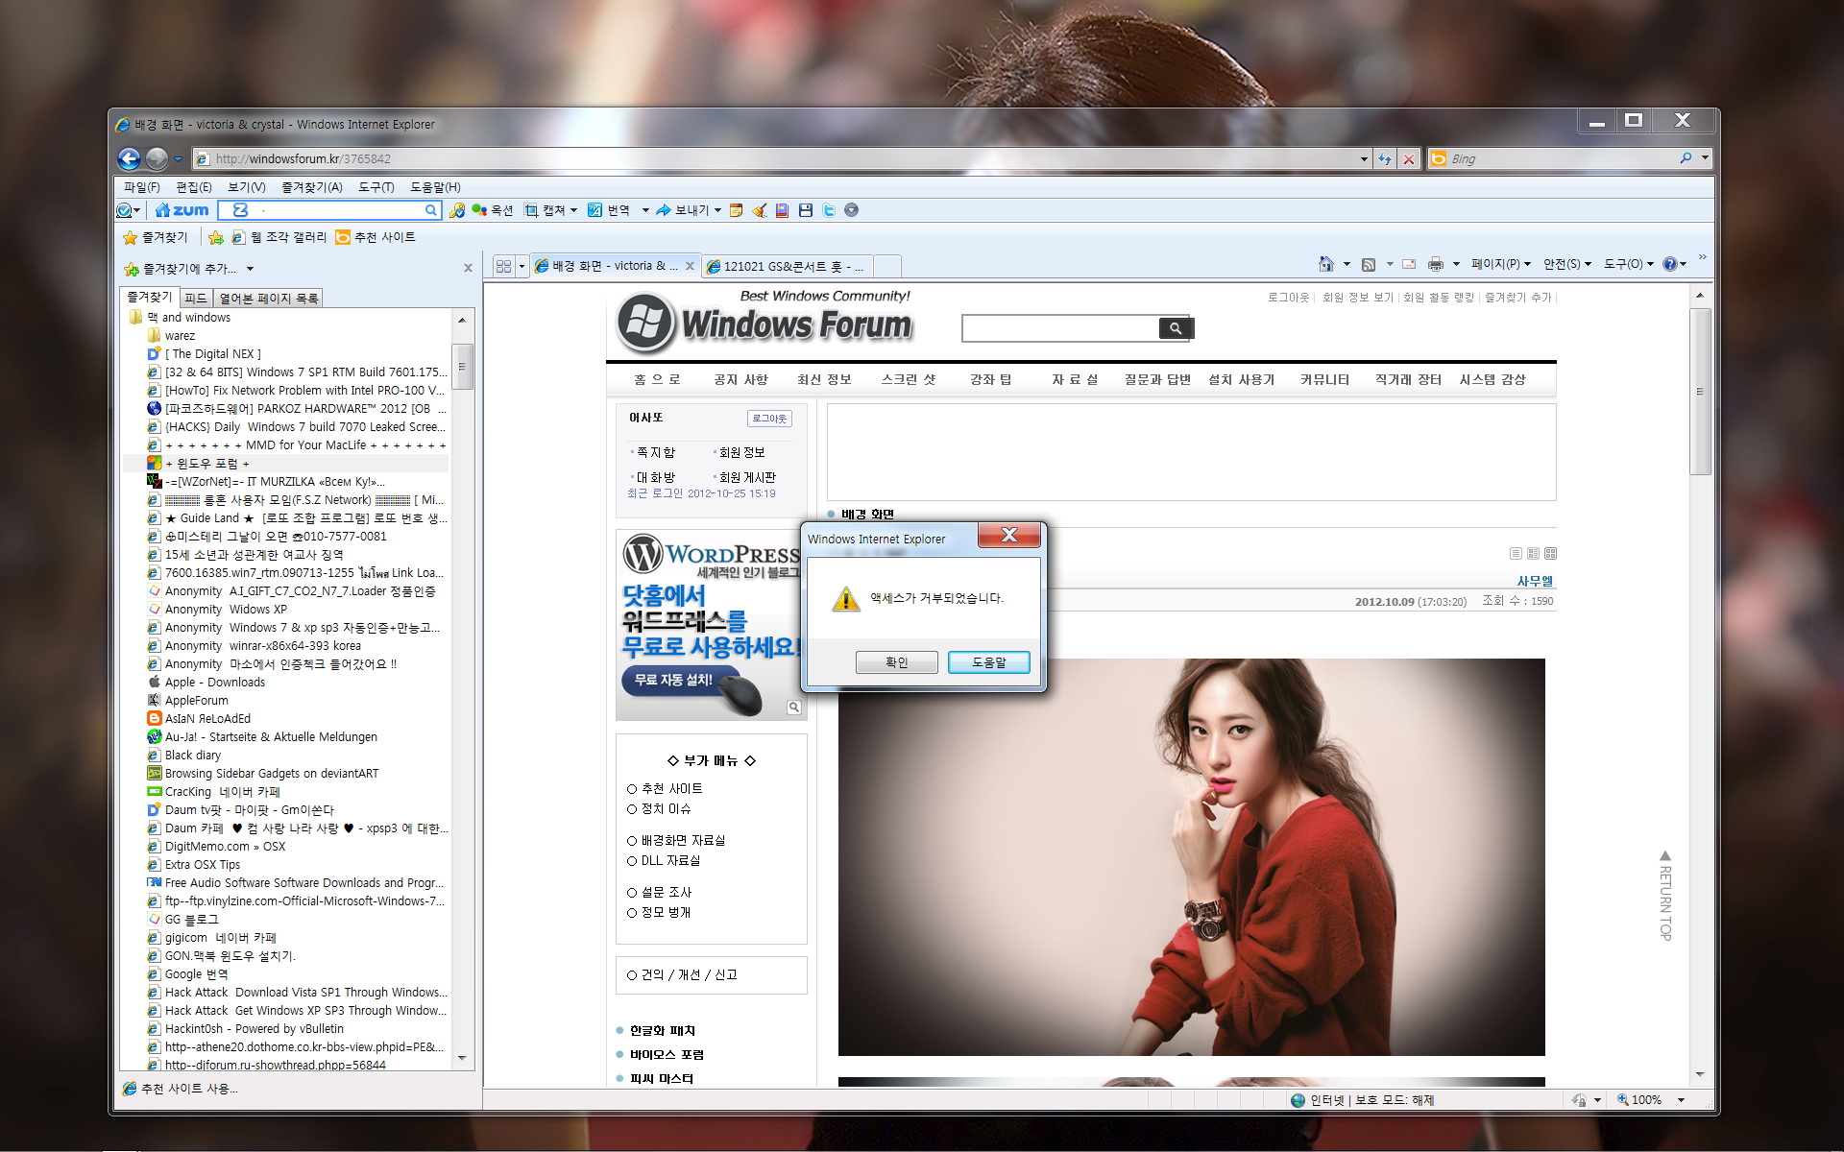Viewport: 1844px width, 1152px height.
Task: Click the 질문과 답변 nav link
Action: tap(1157, 379)
